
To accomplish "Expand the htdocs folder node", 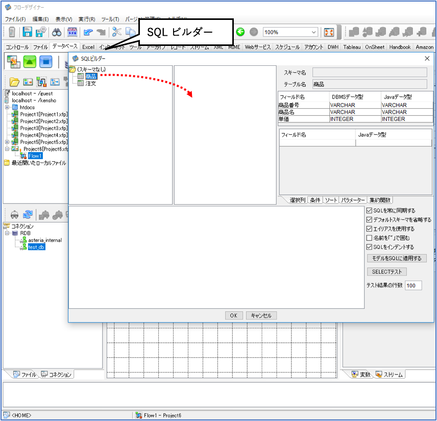I will pyautogui.click(x=7, y=107).
